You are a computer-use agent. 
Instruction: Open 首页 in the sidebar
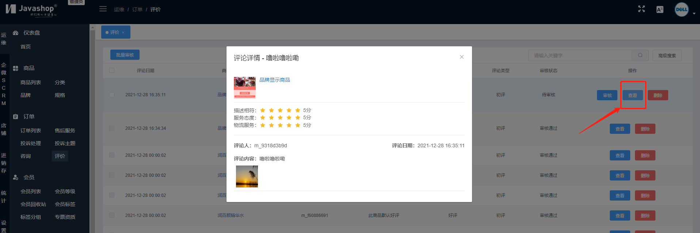26,47
